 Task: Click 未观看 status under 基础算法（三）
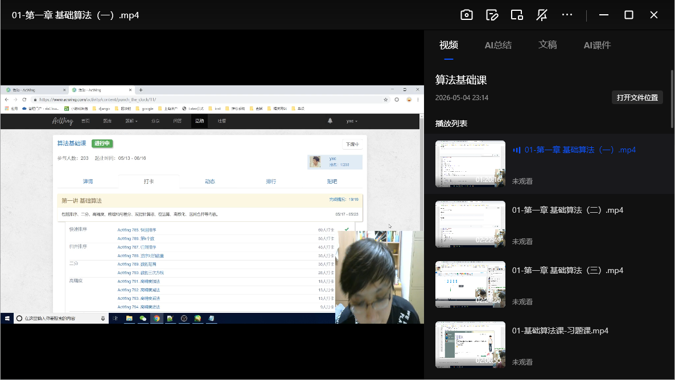(x=522, y=301)
